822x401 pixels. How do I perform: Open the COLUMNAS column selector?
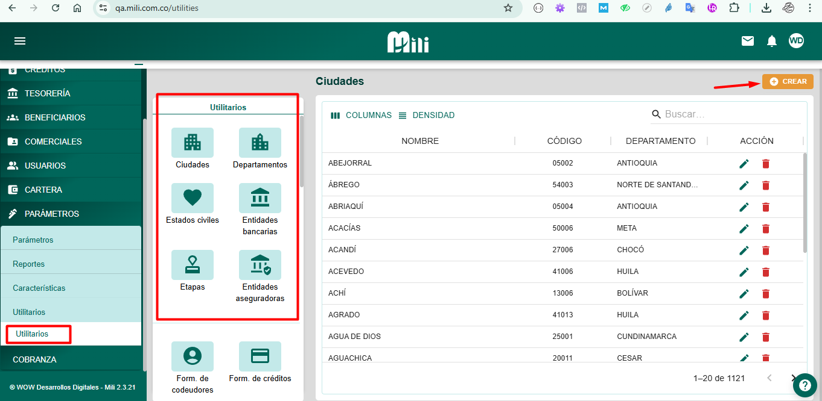coord(361,115)
